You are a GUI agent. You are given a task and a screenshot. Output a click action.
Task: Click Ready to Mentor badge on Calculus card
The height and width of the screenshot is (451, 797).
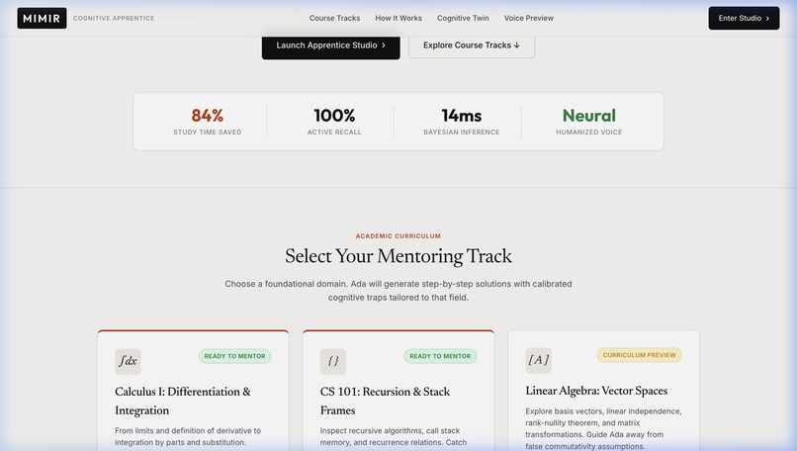coord(234,356)
